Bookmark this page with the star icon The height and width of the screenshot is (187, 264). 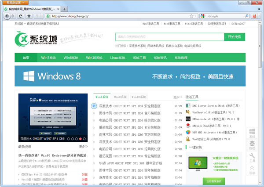click(x=191, y=16)
